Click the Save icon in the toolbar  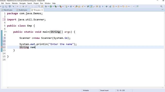(3, 6)
